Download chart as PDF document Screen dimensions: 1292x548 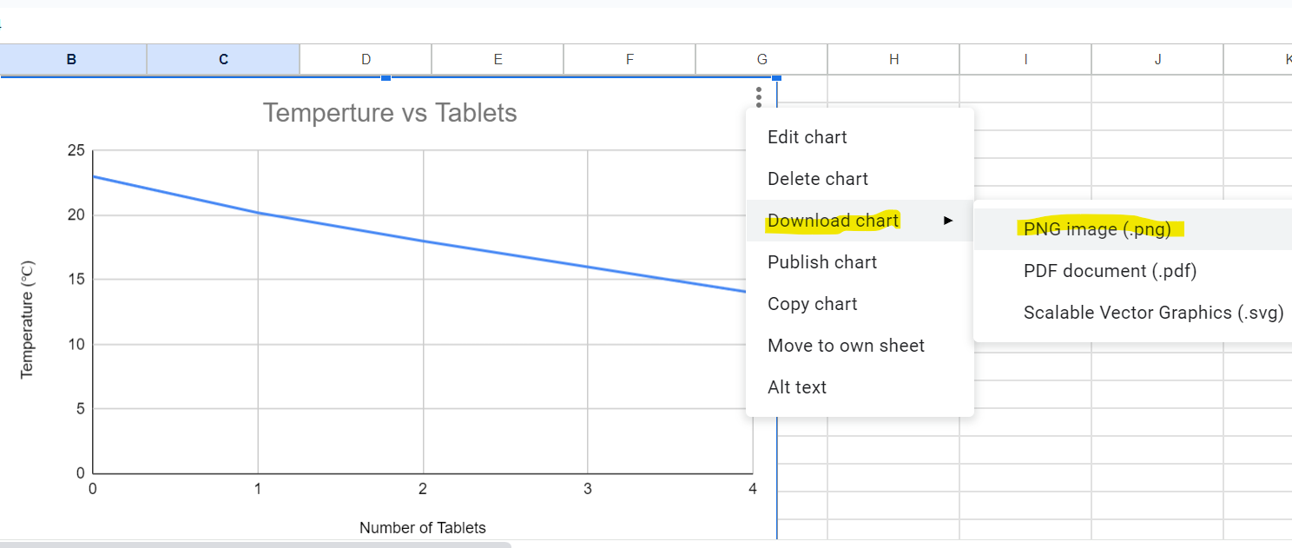pyautogui.click(x=1110, y=271)
